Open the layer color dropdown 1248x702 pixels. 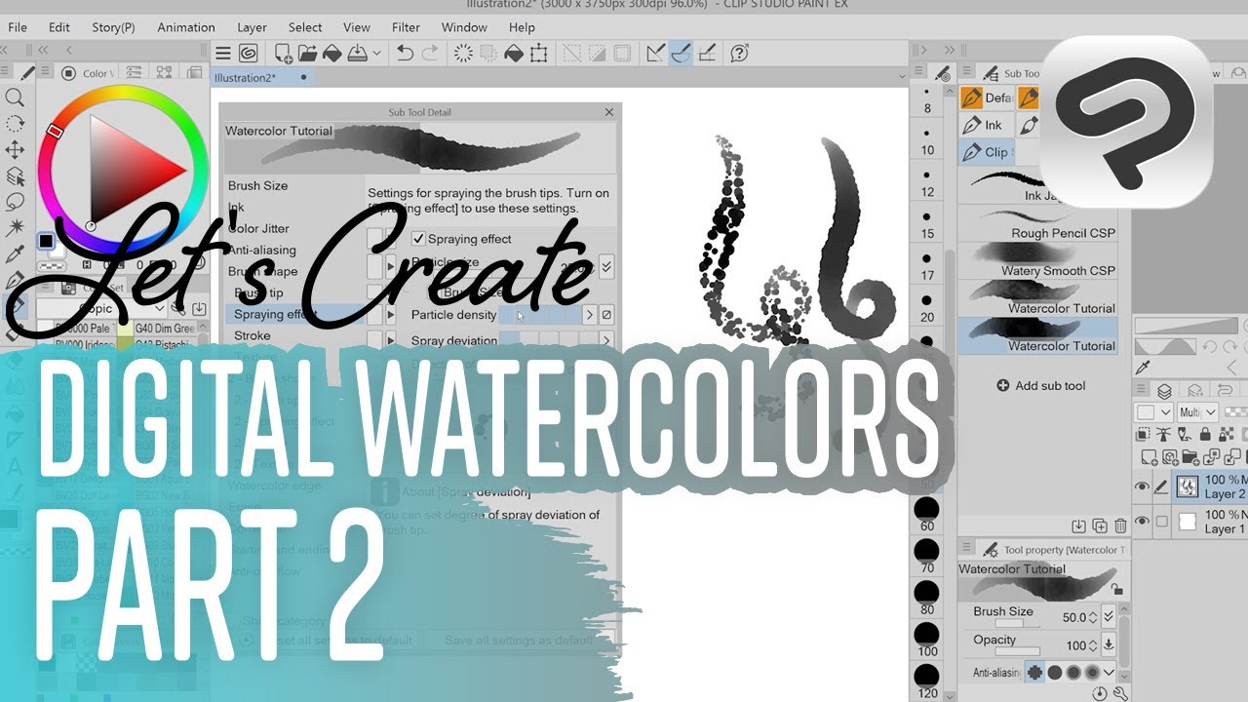tap(1153, 412)
